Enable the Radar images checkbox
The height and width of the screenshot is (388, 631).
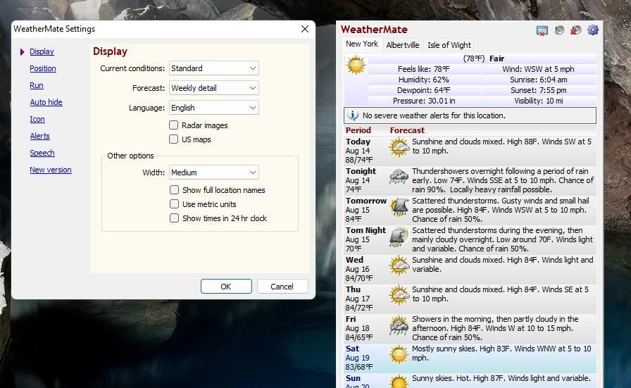[x=173, y=125]
